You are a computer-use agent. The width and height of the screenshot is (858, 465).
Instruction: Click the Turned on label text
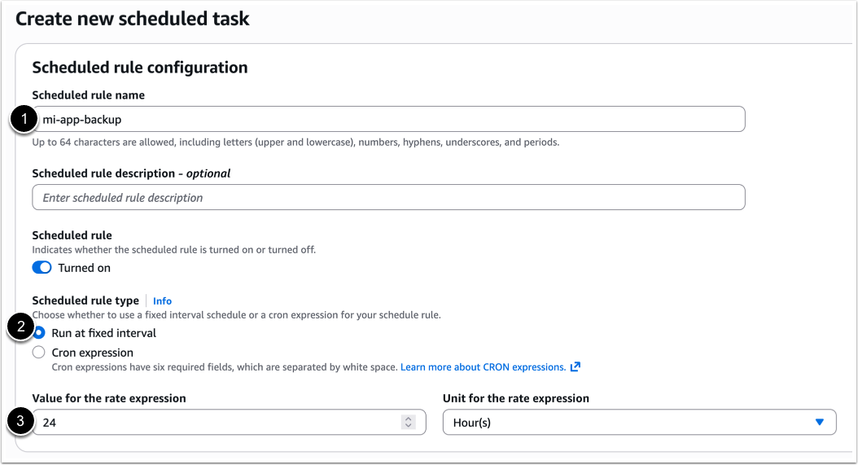pos(84,268)
